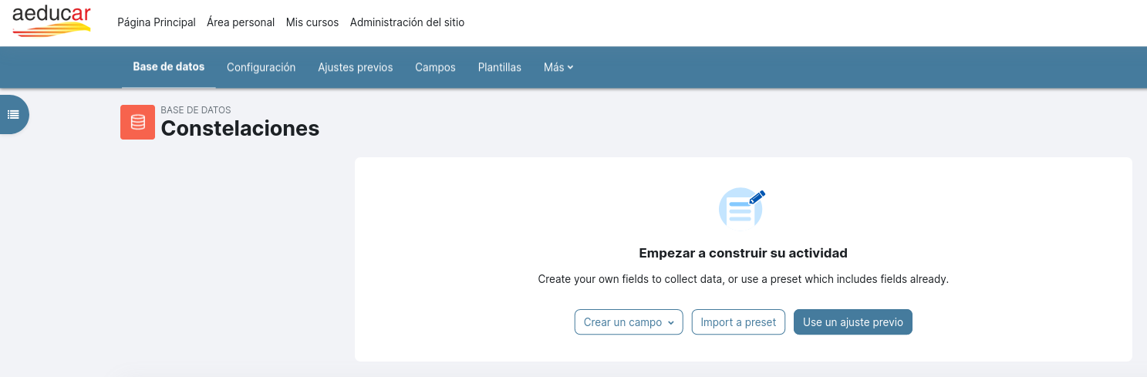Switch to the Configuración tab
The height and width of the screenshot is (377, 1147).
point(261,67)
